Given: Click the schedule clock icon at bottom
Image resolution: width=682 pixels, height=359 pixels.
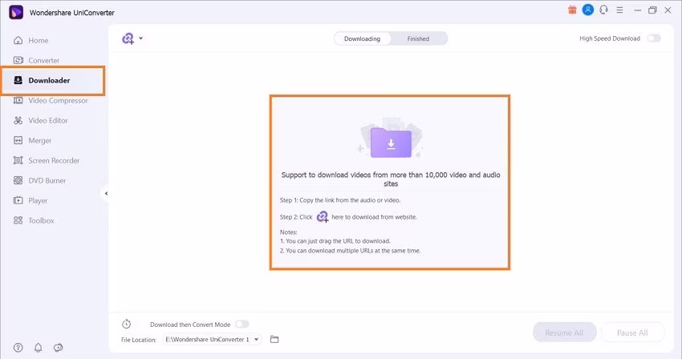Looking at the screenshot, I should click(x=126, y=324).
